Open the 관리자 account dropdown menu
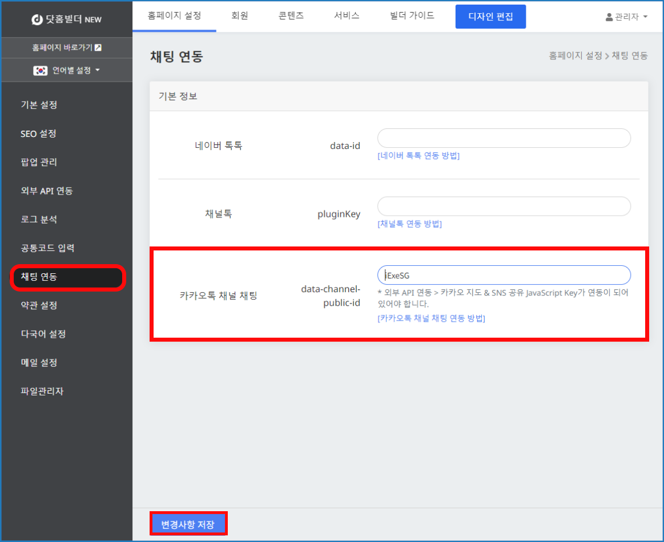The image size is (664, 542). [x=626, y=17]
